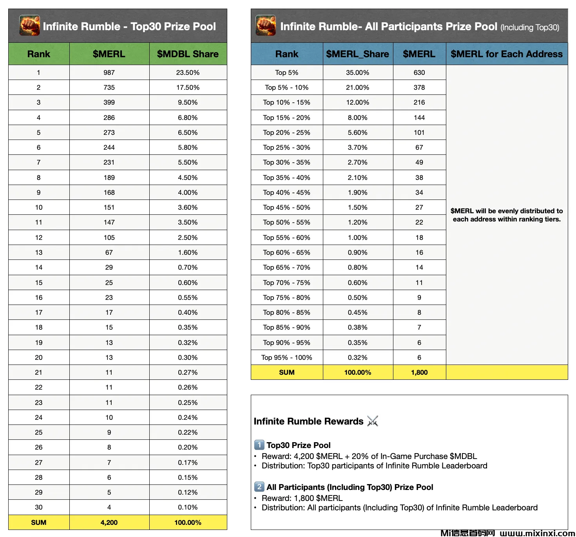Select the 35.00% $MERL_Share cell
The width and height of the screenshot is (576, 537).
pyautogui.click(x=357, y=73)
